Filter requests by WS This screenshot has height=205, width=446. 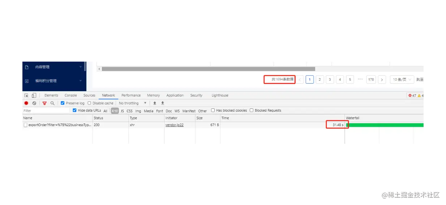pyautogui.click(x=177, y=111)
